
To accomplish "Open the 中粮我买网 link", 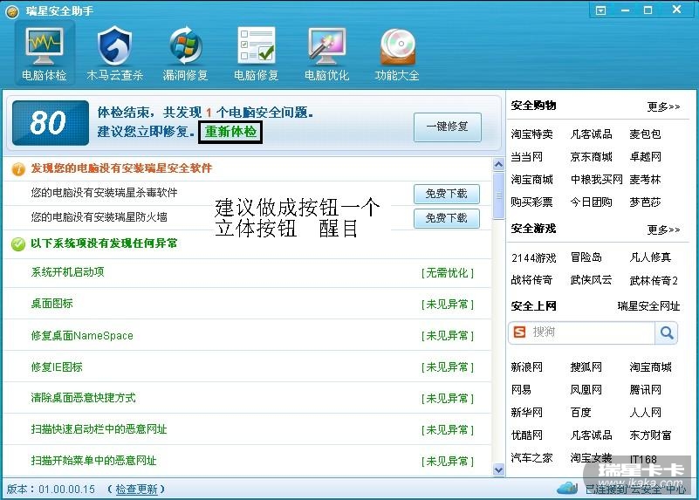I will pos(597,180).
